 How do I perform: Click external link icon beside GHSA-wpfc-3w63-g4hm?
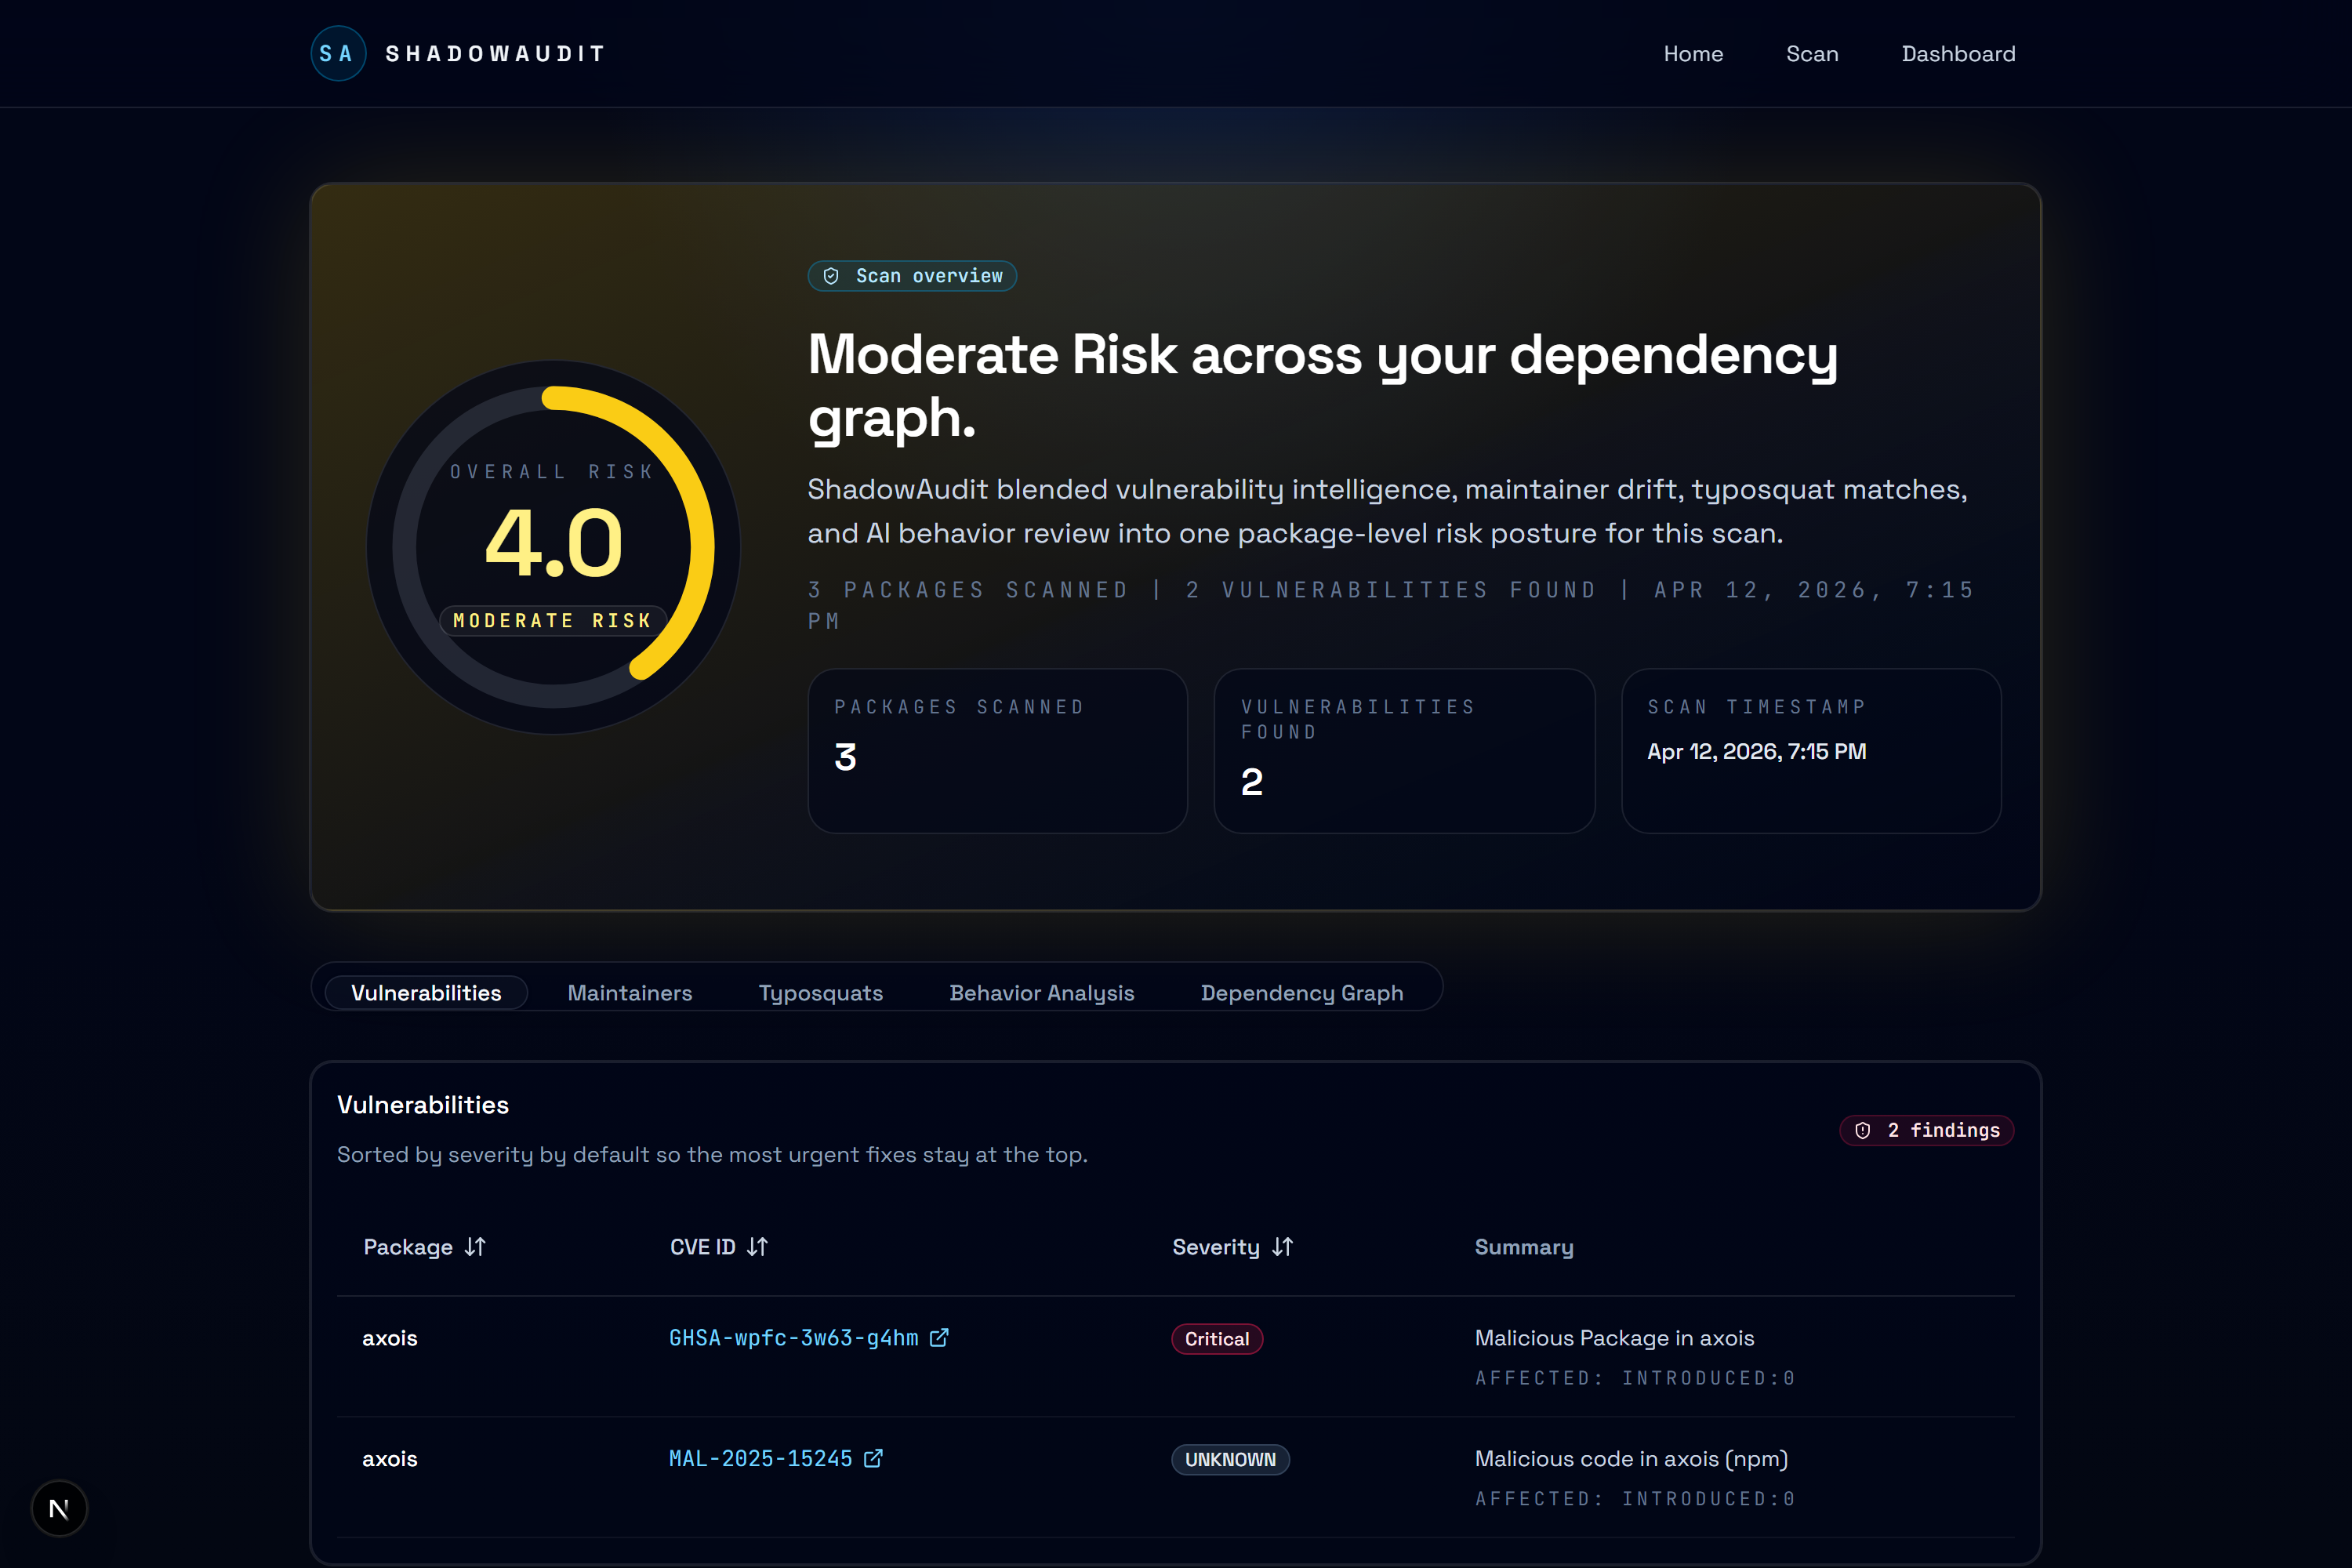point(939,1338)
